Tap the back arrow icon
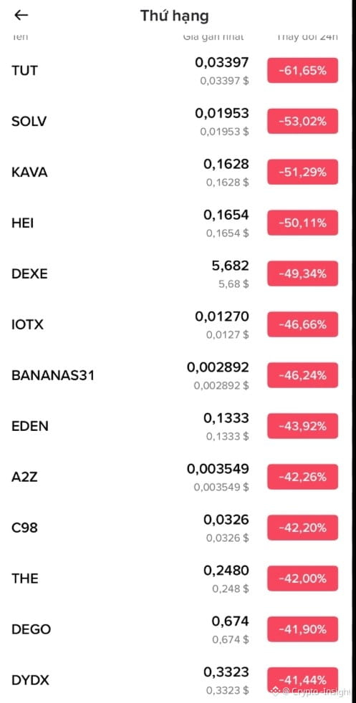Viewport: 356px width, 703px height. pyautogui.click(x=21, y=15)
